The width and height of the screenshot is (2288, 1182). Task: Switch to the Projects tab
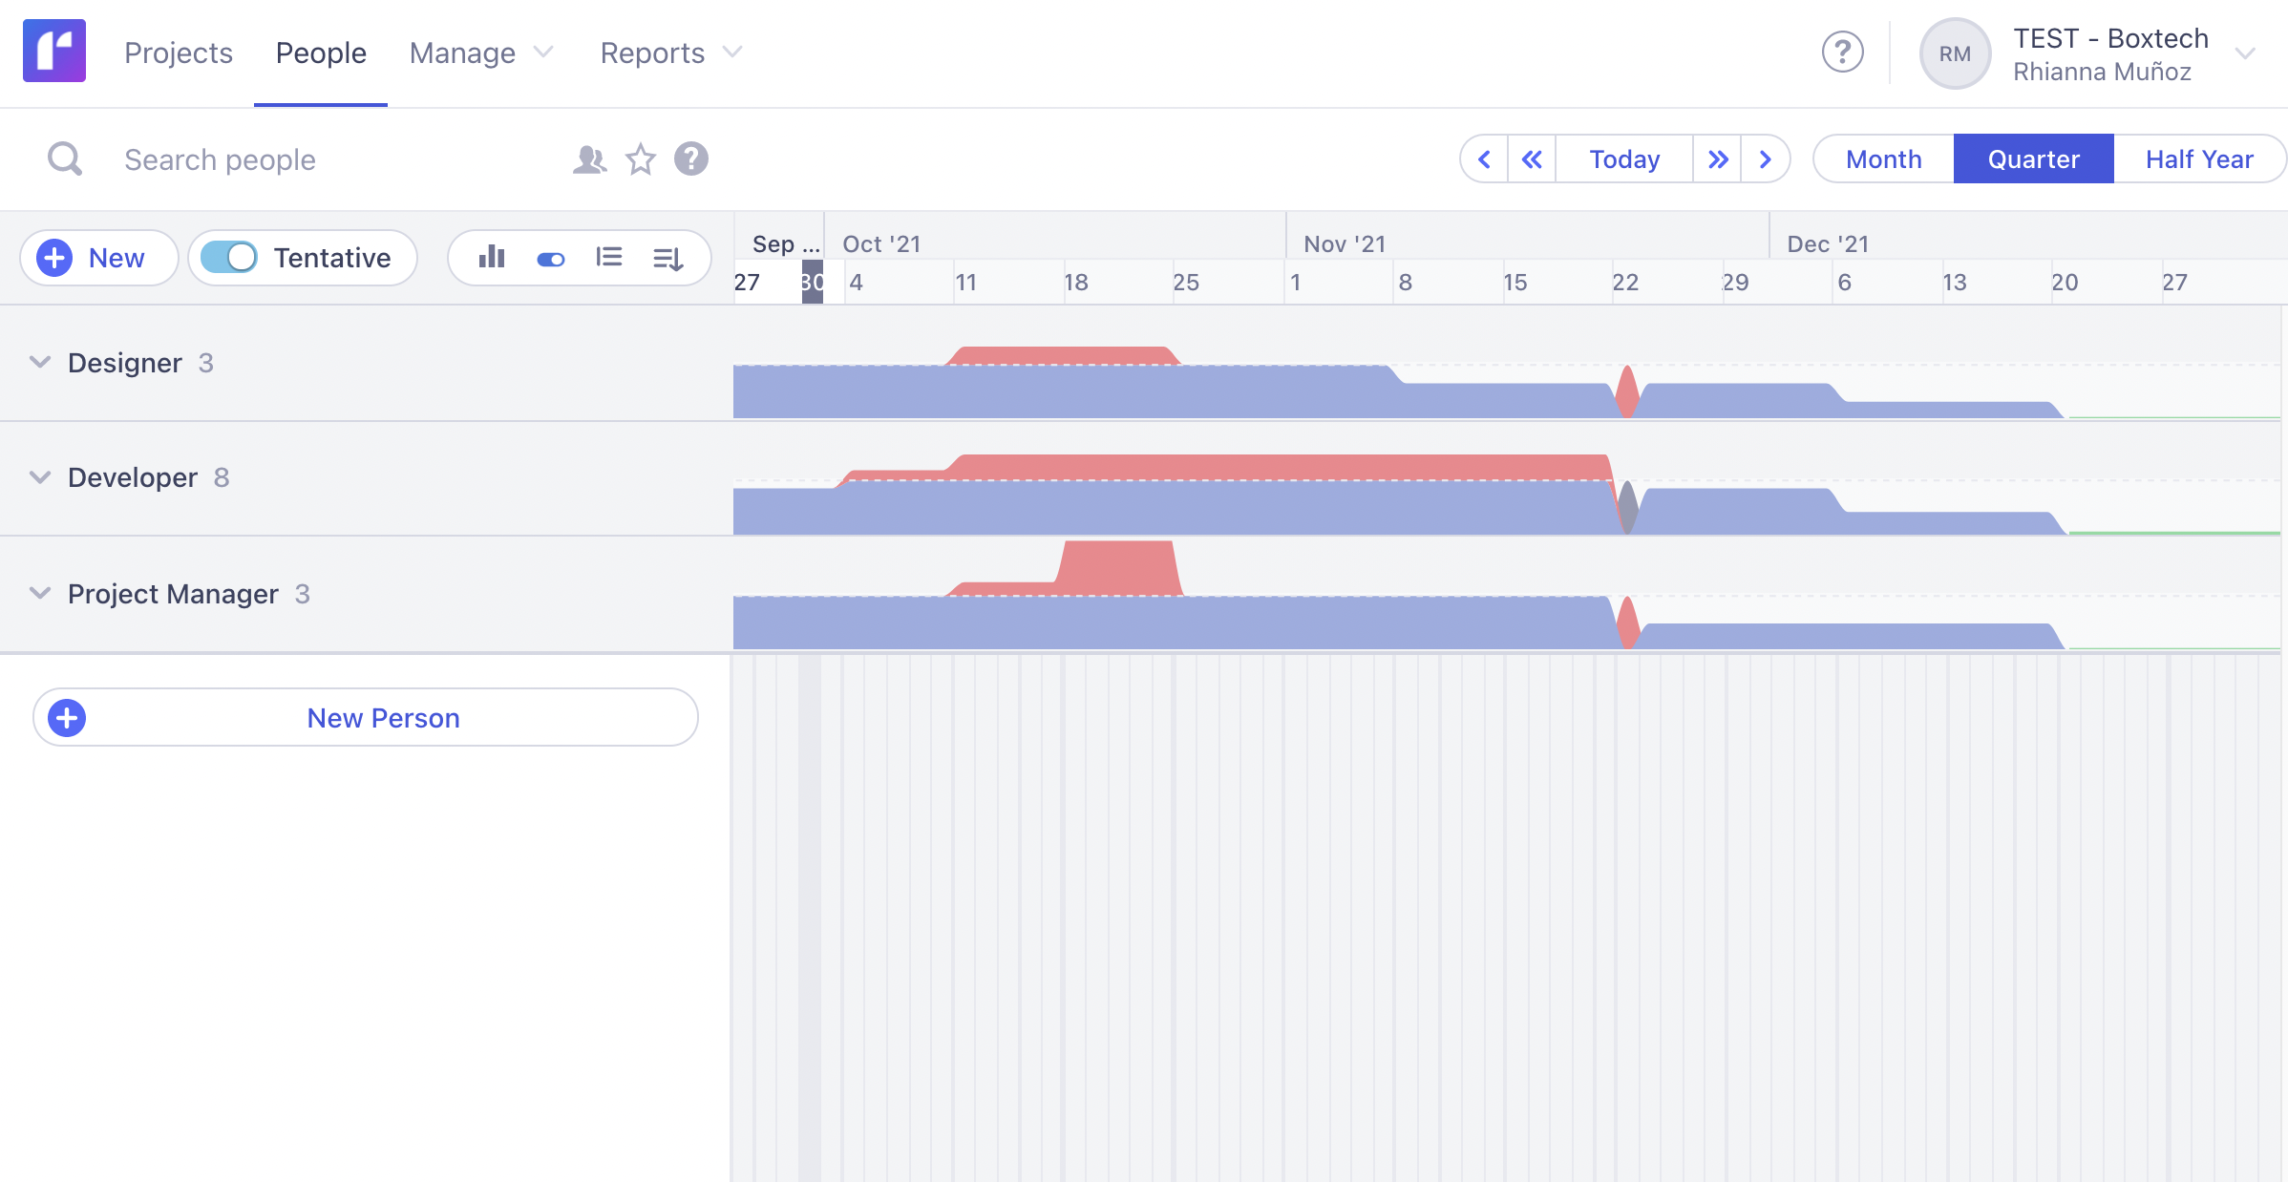(178, 53)
